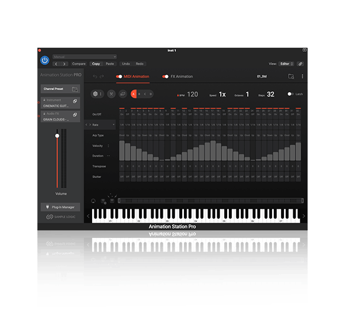Screen dimensions: 345x312
Task: Click next parameter arrow beside Rate
Action: click(90, 125)
